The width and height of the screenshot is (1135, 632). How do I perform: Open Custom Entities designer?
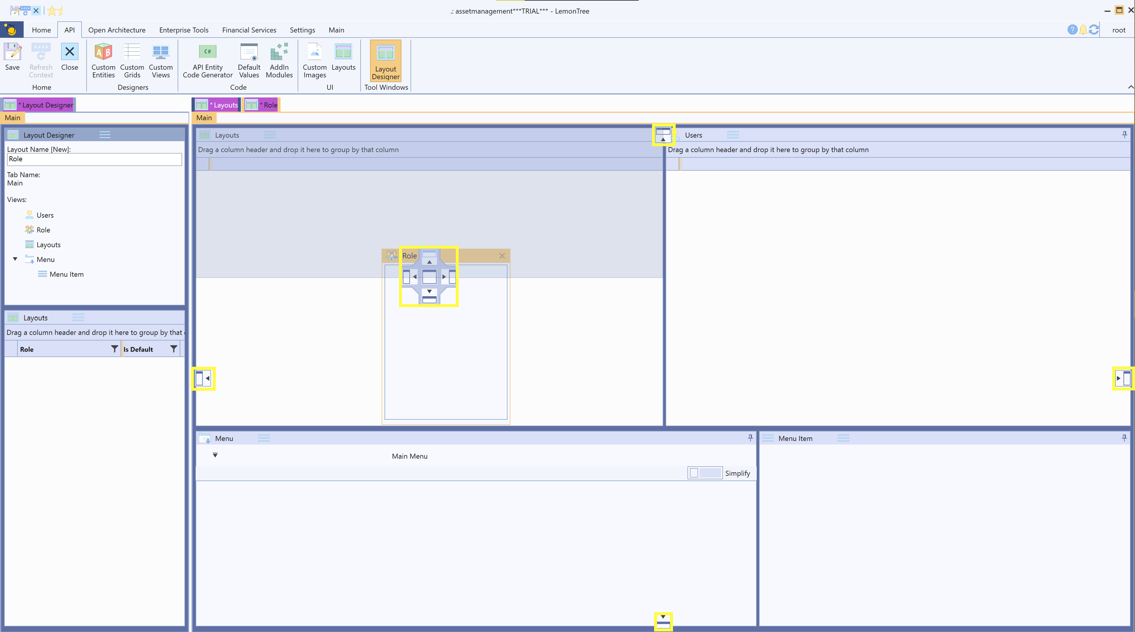click(x=103, y=52)
